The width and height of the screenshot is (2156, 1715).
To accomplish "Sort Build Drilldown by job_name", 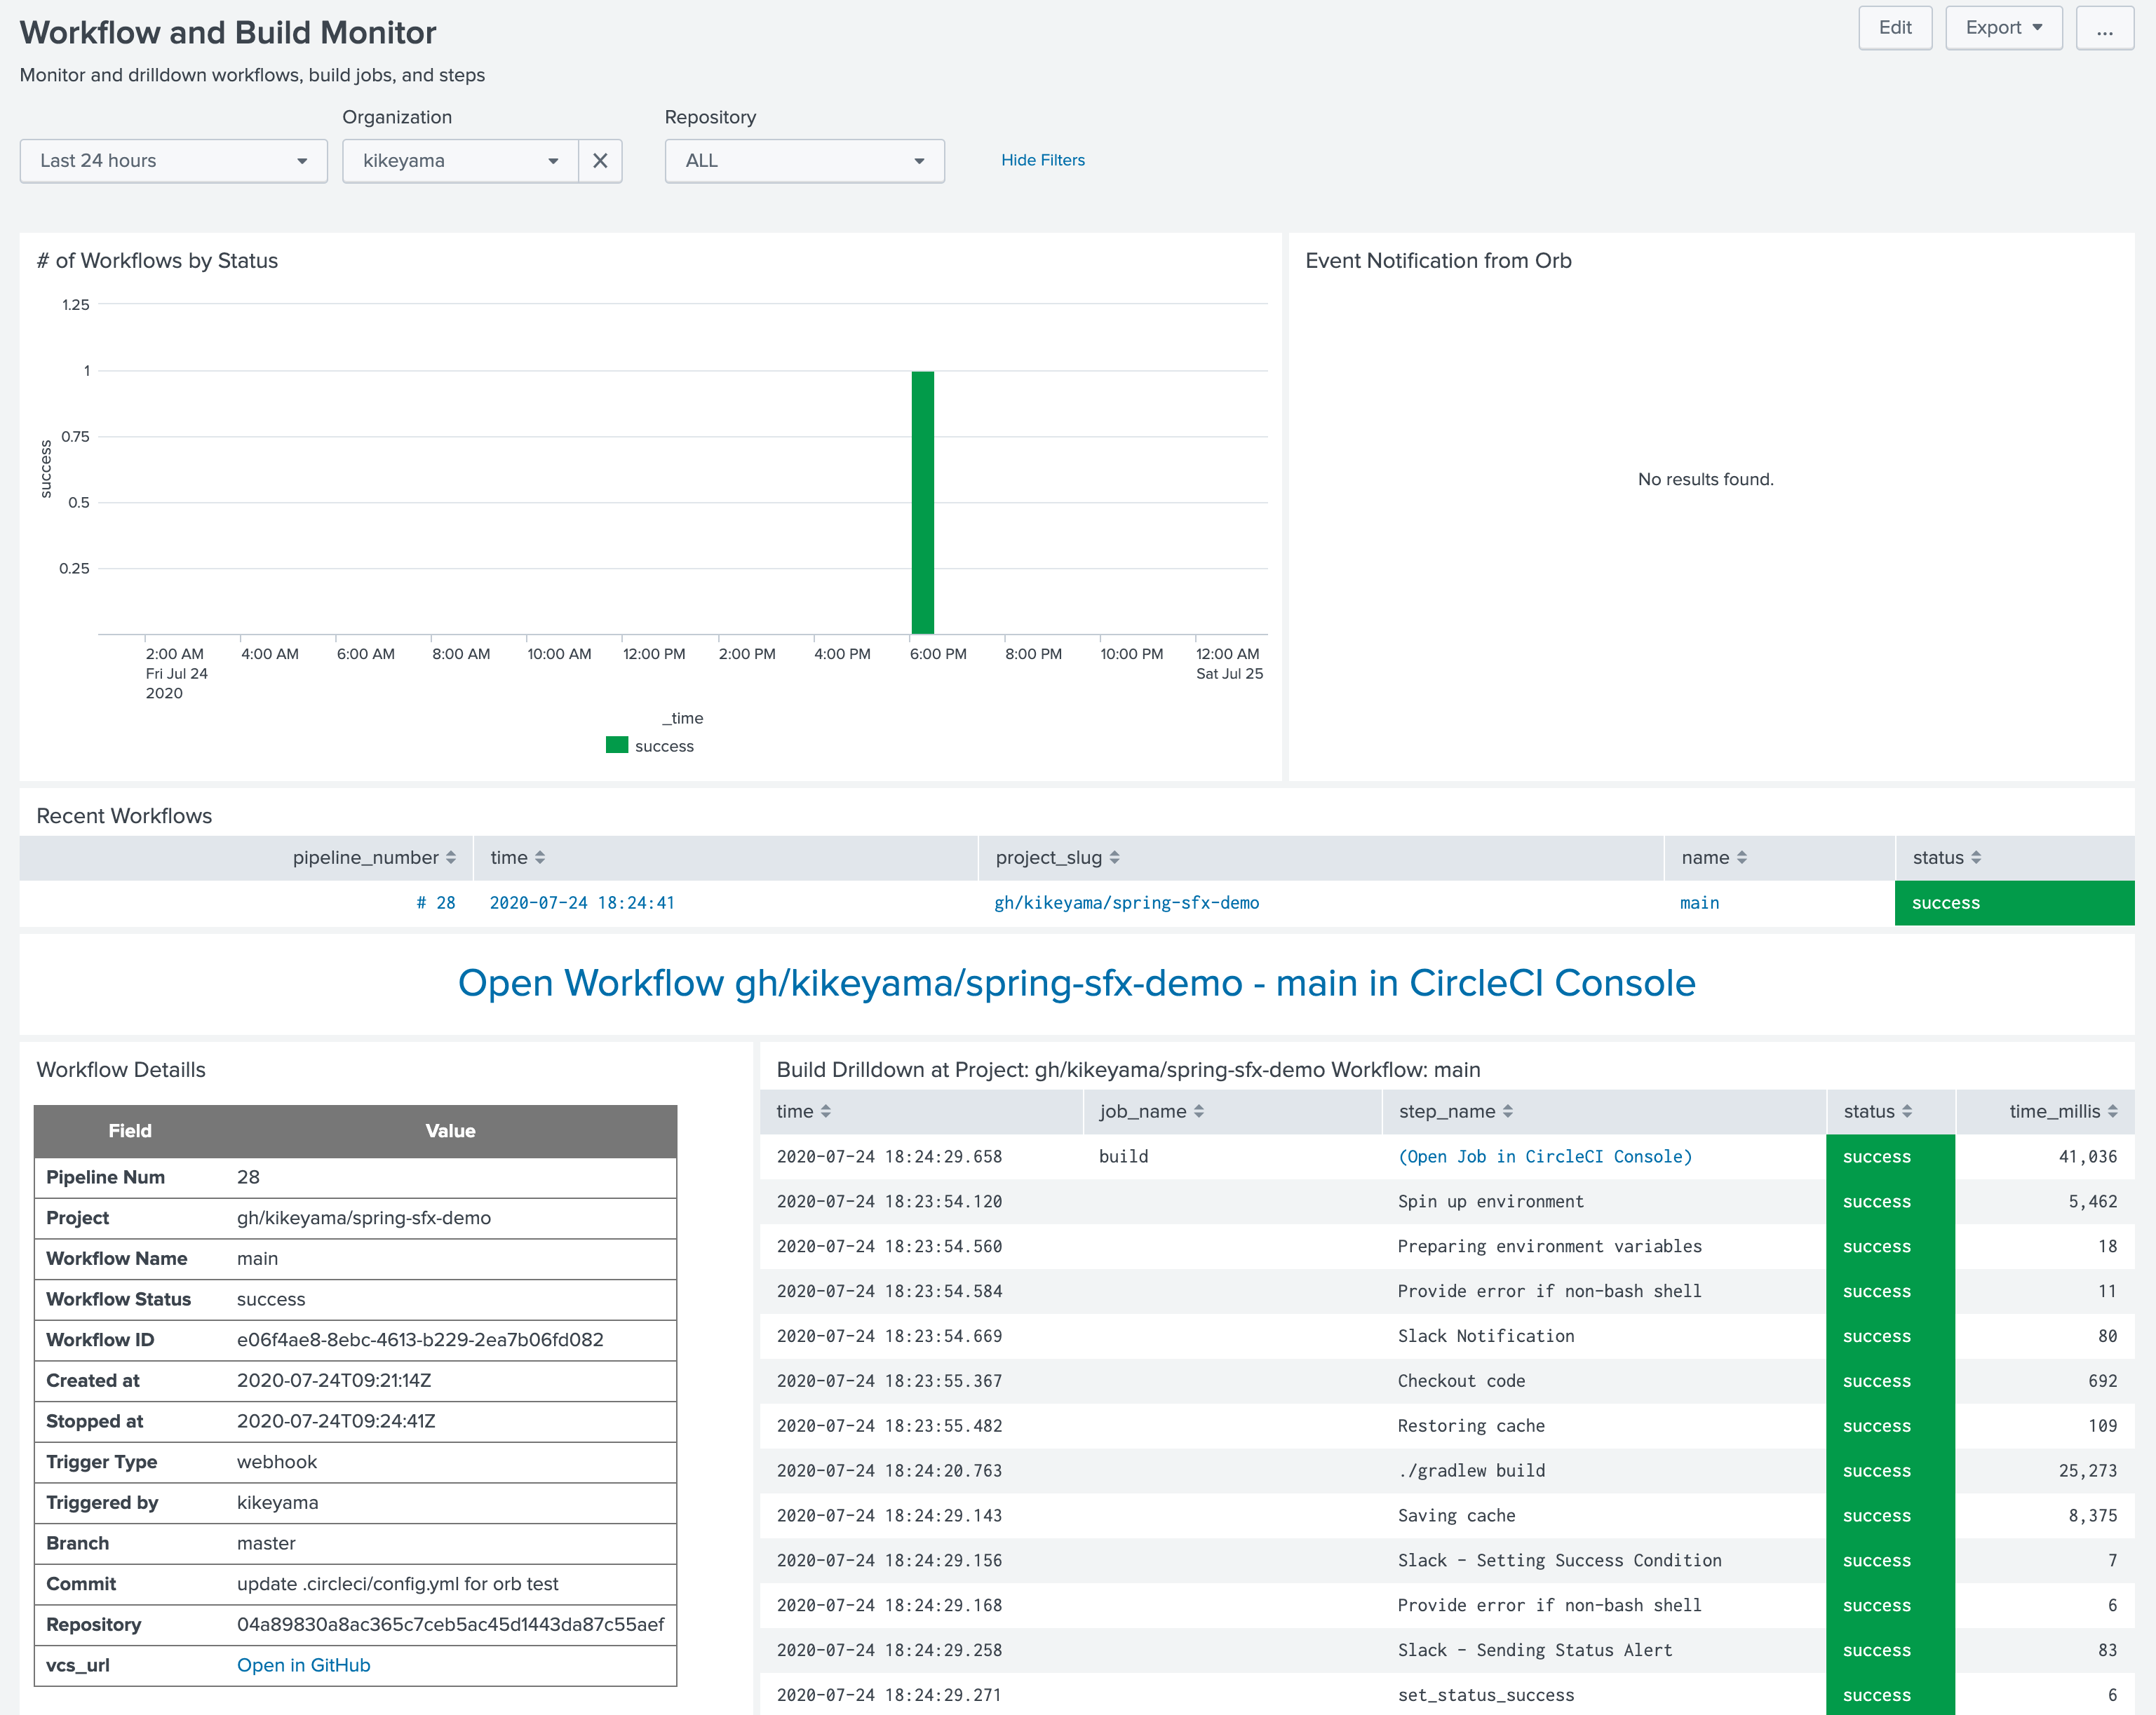I will point(1151,1111).
